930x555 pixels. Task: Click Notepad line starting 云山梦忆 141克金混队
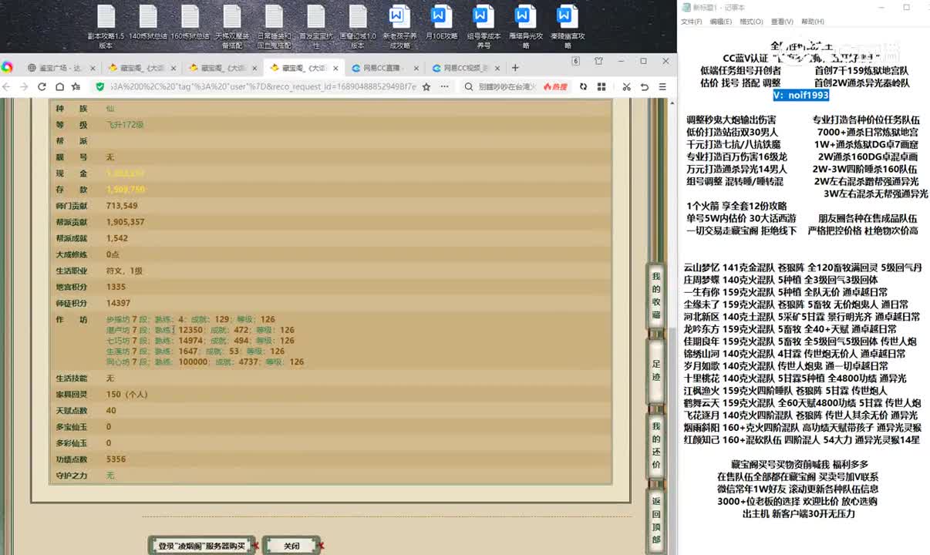(x=803, y=268)
